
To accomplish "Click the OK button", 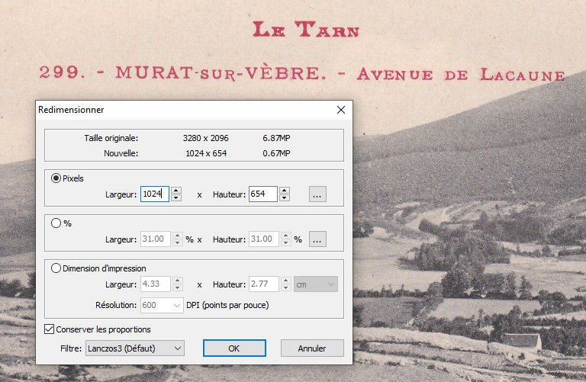I will tap(233, 348).
